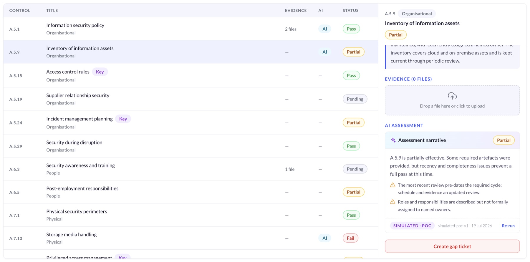Sort by the Status column header

tap(350, 10)
